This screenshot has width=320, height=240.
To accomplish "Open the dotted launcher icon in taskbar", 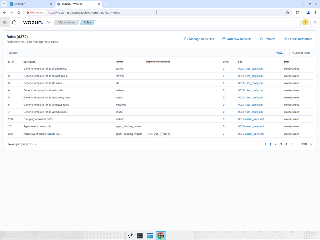I will (130, 236).
